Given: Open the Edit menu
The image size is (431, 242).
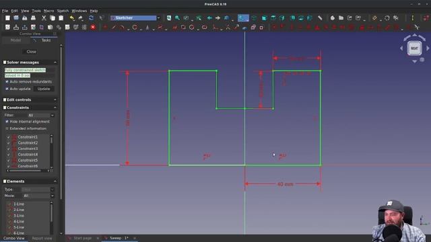Looking at the screenshot, I should (14, 11).
